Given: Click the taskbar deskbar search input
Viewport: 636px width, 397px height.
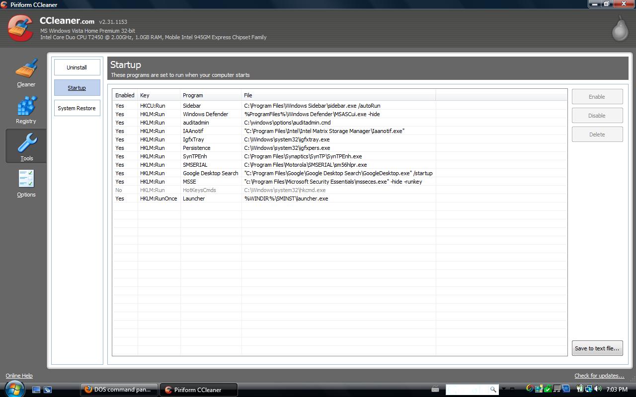Looking at the screenshot, I should [x=467, y=389].
